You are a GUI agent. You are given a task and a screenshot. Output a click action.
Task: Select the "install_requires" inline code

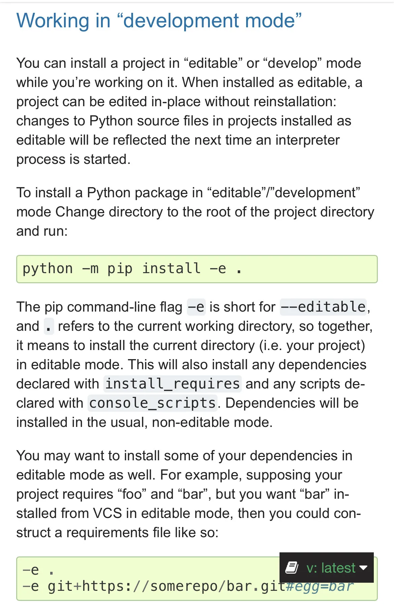172,384
